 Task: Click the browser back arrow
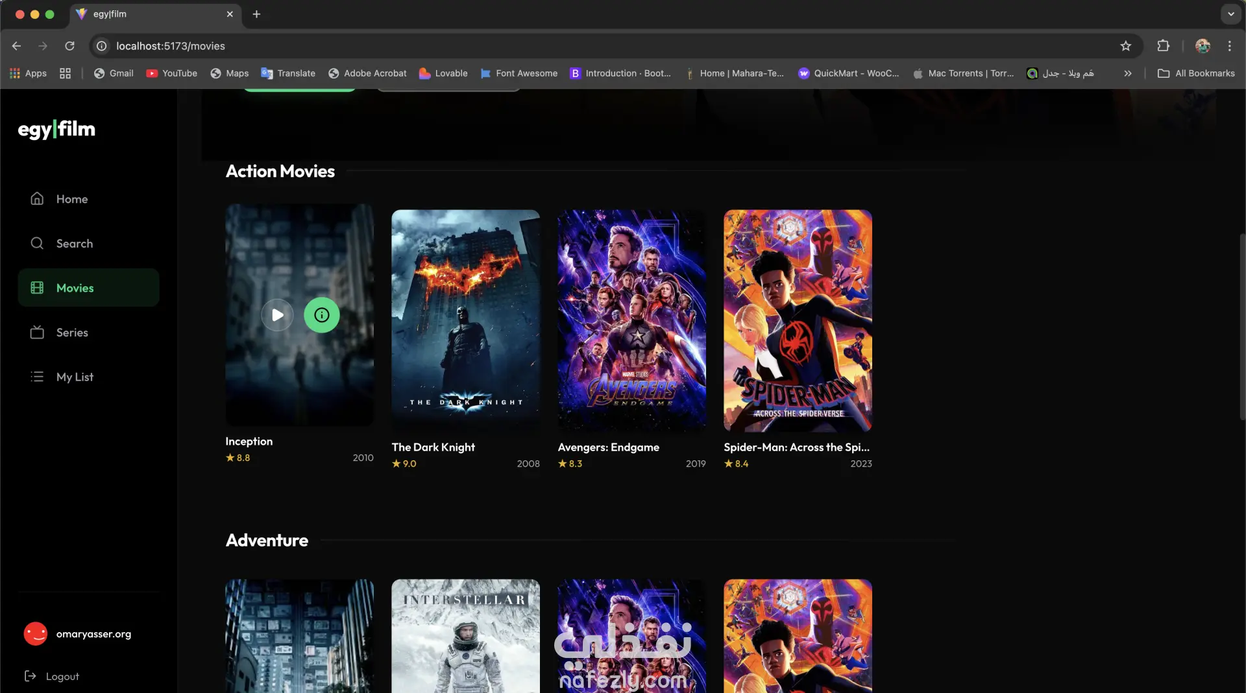(x=17, y=46)
